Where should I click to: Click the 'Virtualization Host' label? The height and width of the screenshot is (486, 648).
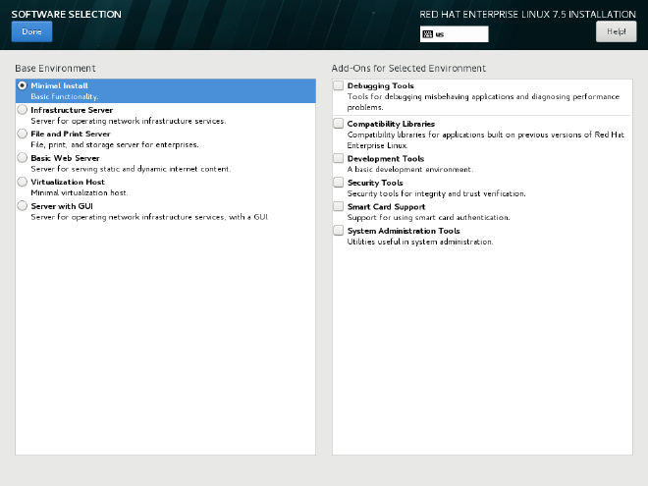(x=68, y=182)
